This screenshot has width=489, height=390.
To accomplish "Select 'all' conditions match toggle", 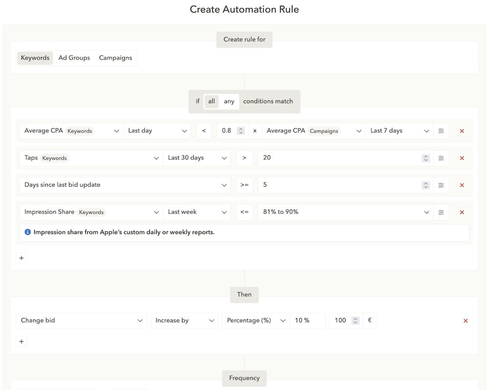I will click(x=211, y=101).
